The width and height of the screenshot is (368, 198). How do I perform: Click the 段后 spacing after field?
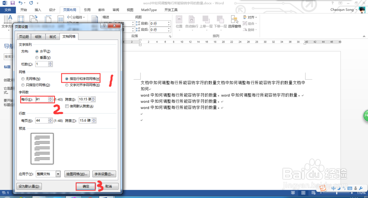pyautogui.click(x=160, y=30)
